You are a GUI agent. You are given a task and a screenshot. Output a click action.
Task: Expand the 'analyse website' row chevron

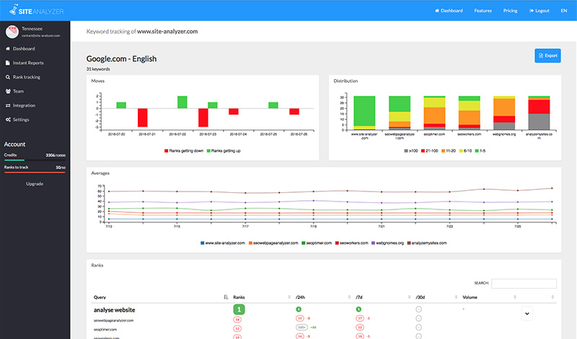click(527, 314)
